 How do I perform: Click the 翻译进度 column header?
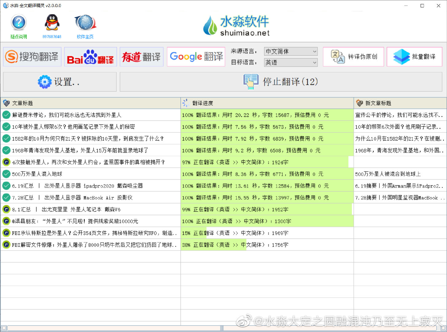pyautogui.click(x=267, y=103)
